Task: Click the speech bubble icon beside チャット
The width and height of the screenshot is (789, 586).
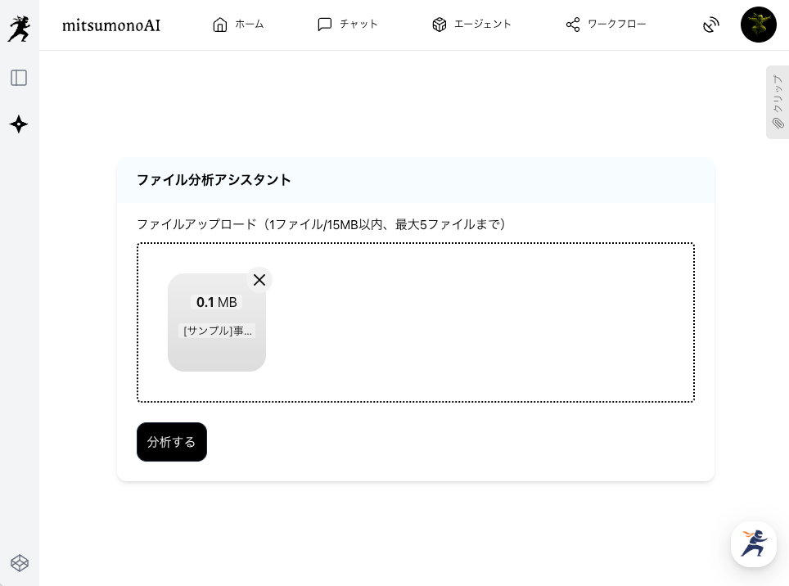Action: (x=325, y=25)
